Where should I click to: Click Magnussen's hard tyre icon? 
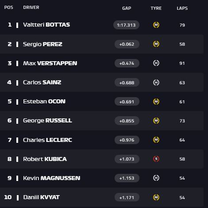[156, 178]
